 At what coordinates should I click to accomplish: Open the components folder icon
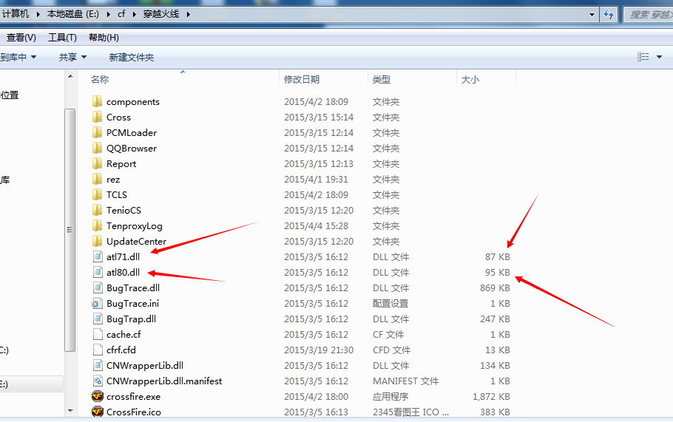(x=98, y=102)
